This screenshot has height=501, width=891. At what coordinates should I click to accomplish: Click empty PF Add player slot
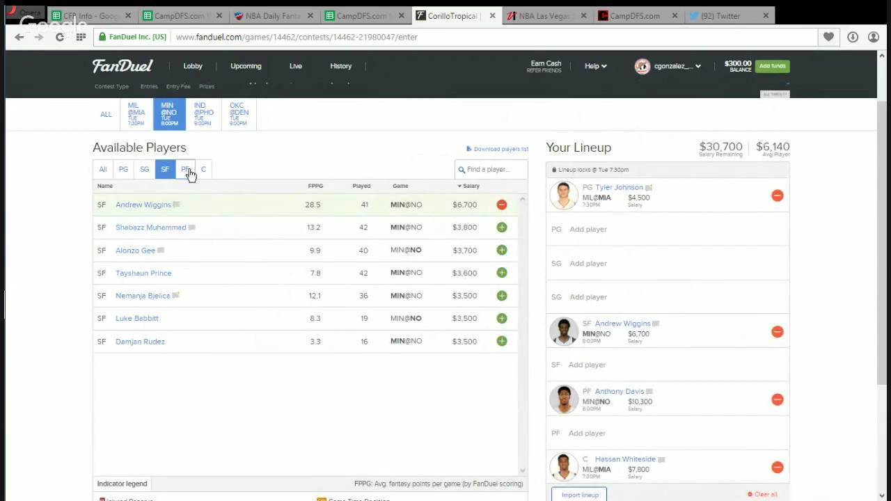[668, 433]
